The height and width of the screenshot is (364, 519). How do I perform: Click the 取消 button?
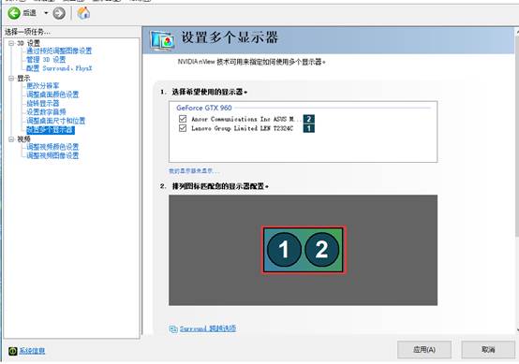[488, 349]
